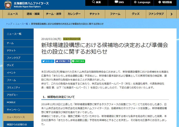The image size is (179, 127).
Task: Select チーム・選手 in main navigation
Action: click(54, 14)
